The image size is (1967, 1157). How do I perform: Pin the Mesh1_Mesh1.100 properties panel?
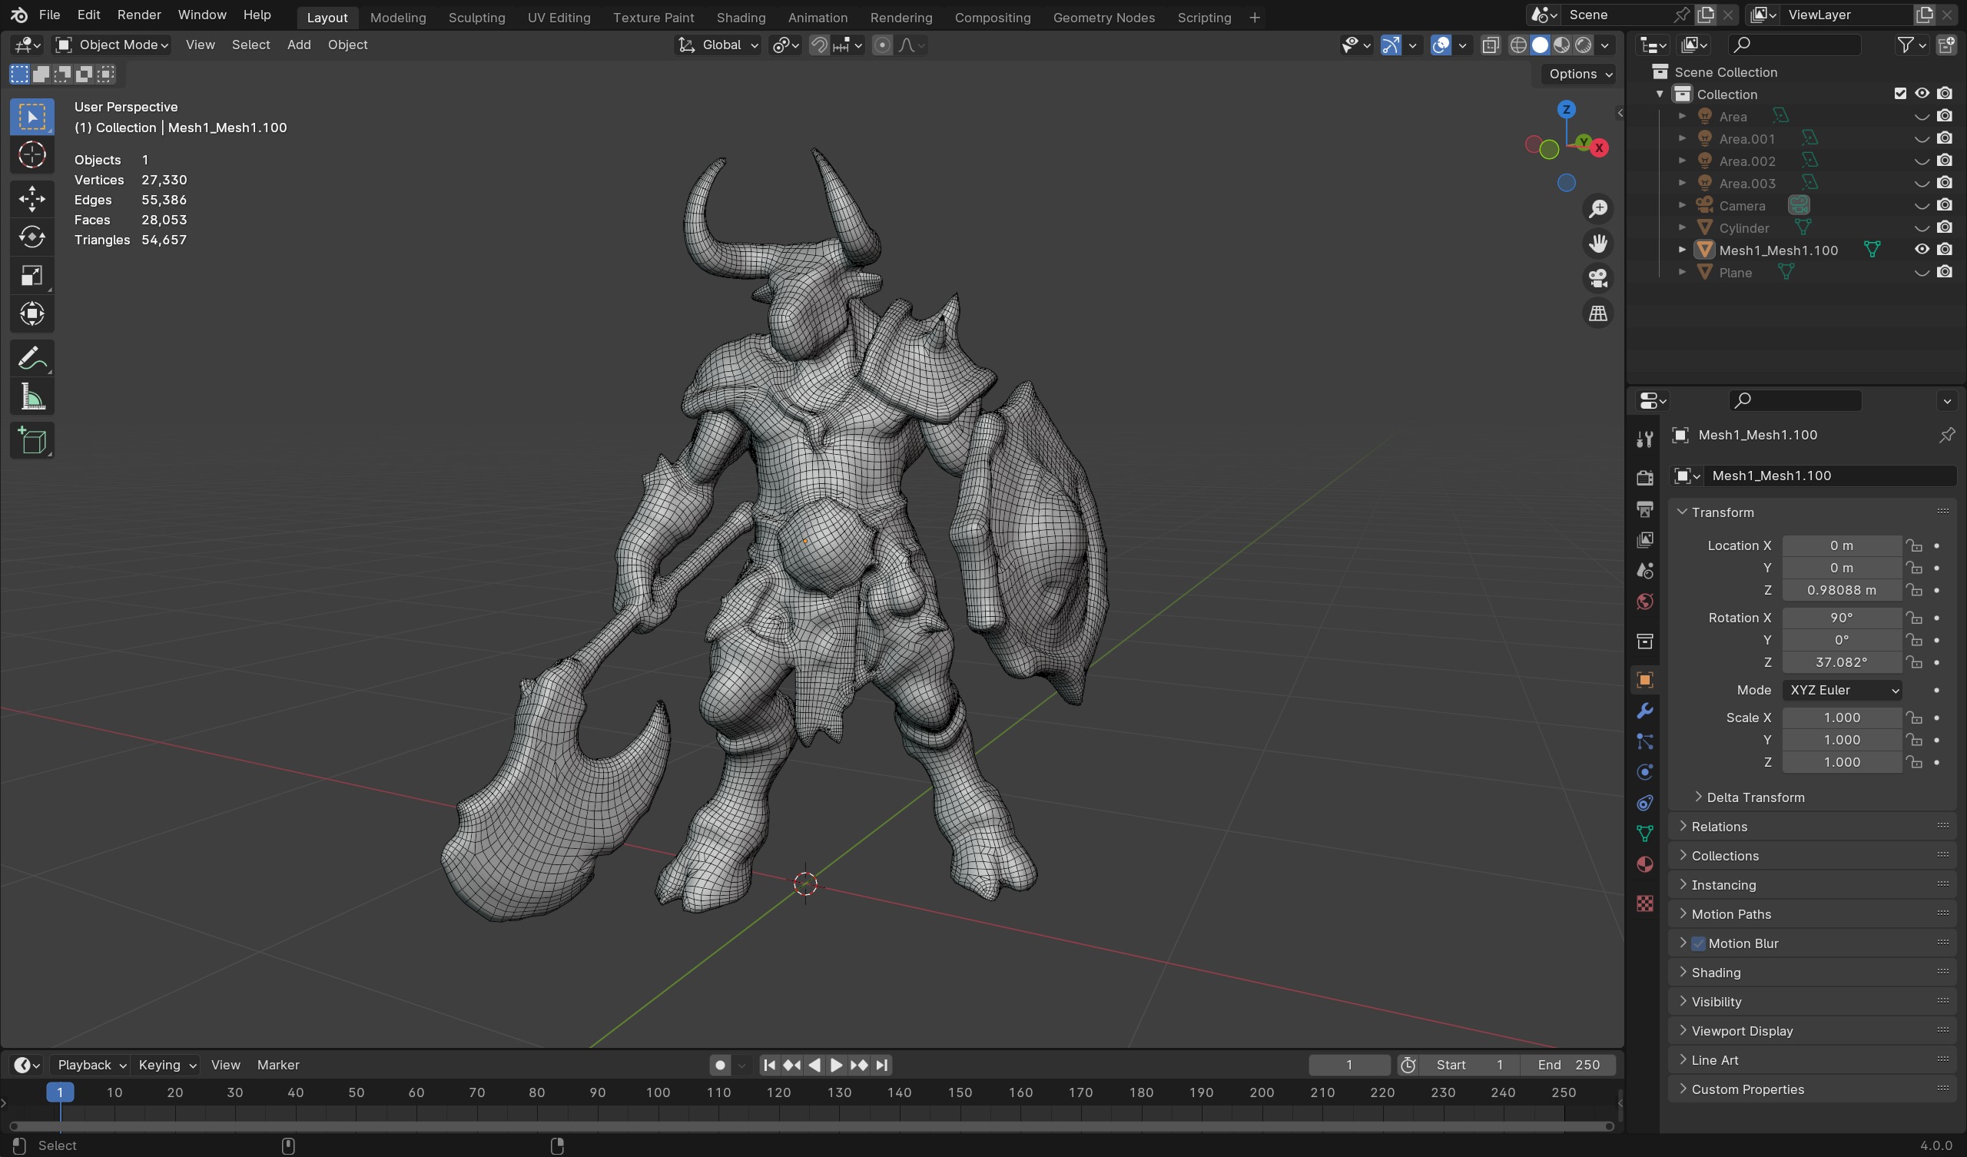click(1946, 435)
